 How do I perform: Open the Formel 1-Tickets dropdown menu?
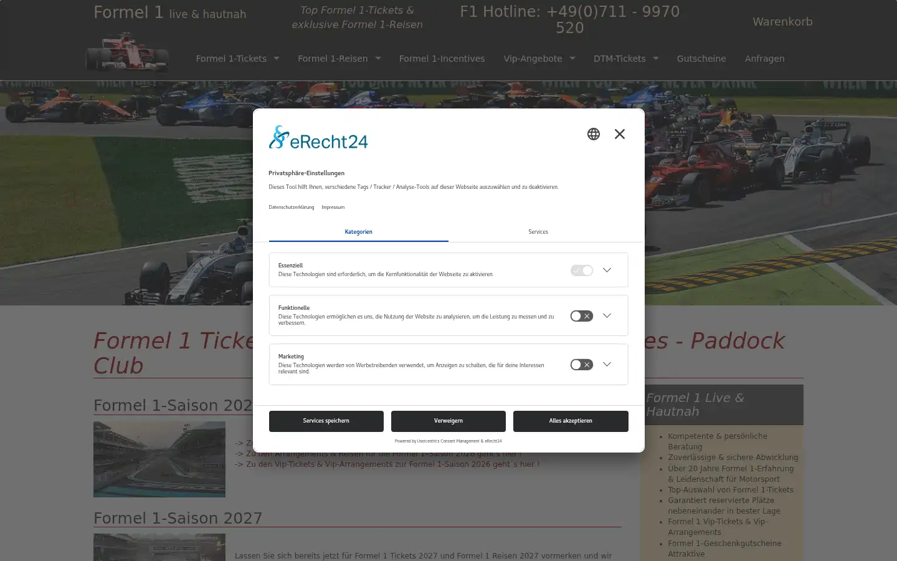pos(237,59)
